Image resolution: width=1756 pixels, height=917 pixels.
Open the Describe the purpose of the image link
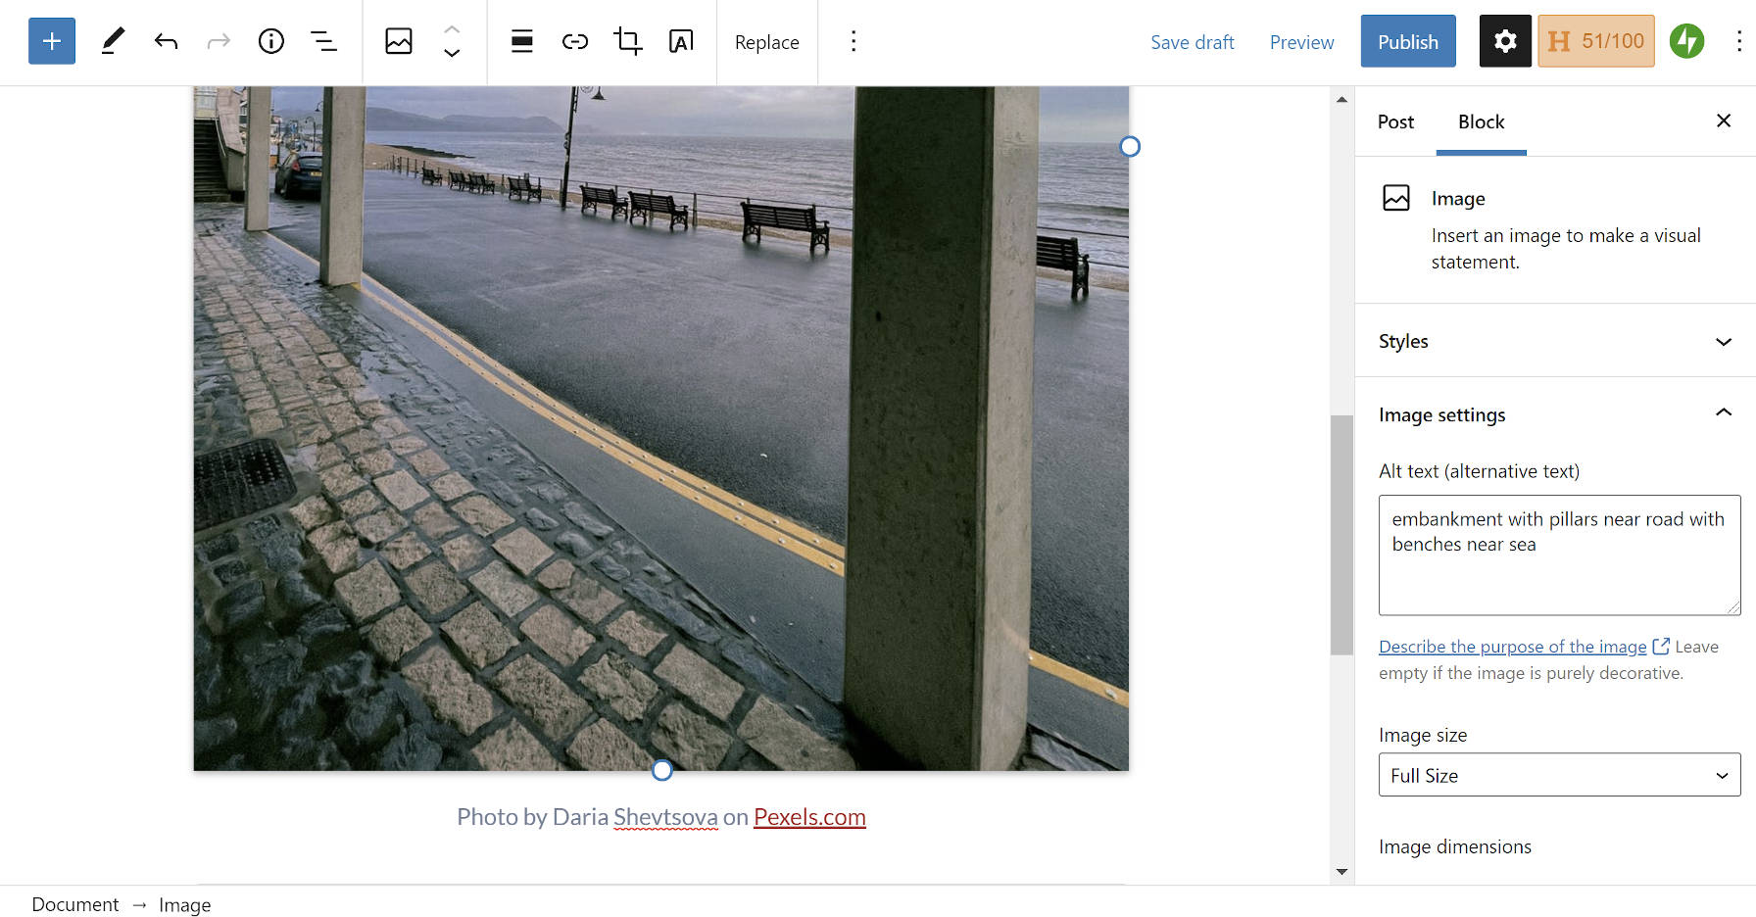tap(1511, 646)
